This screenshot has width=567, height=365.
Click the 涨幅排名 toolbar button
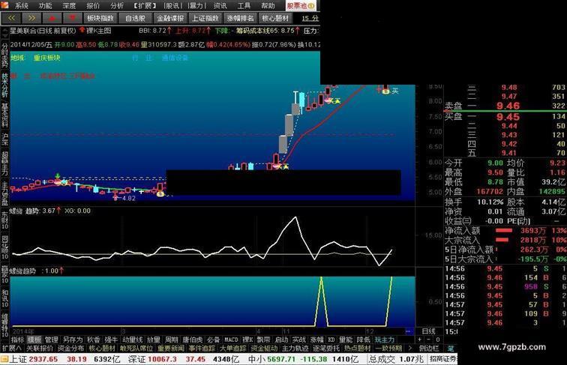click(240, 18)
